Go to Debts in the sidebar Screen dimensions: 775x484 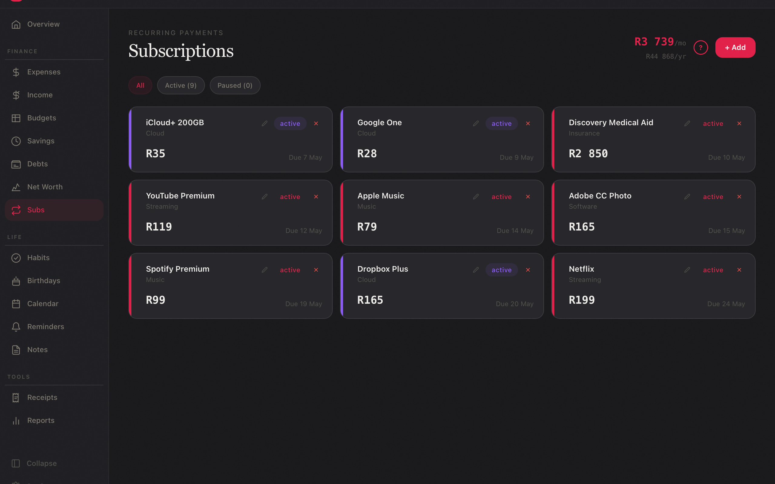[x=54, y=164]
